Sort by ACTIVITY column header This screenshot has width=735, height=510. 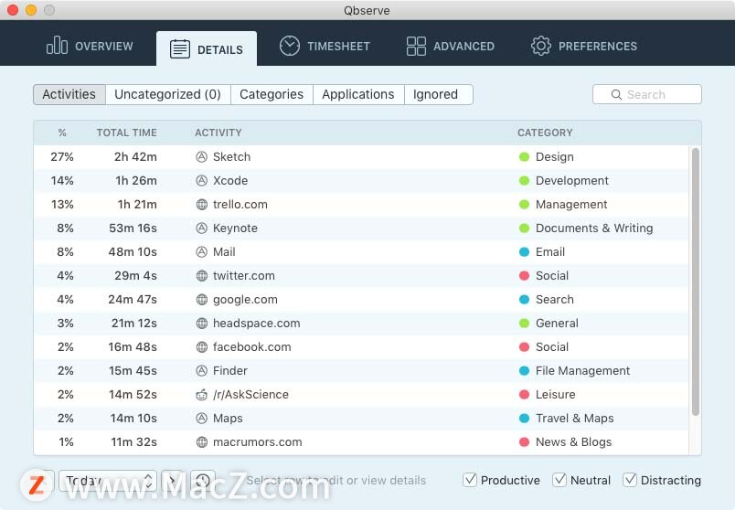(218, 133)
